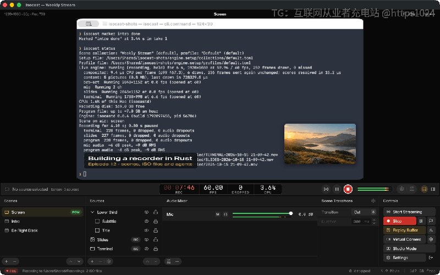Viewport: 440px width, 275px height.
Task: Hide the Terminal source
Action: point(146,249)
